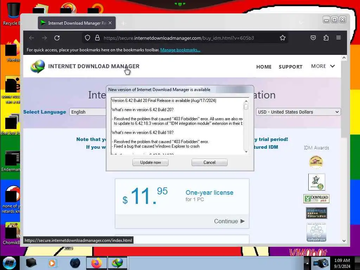
Task: Bookmark this page with the star icon
Action: pos(283,38)
